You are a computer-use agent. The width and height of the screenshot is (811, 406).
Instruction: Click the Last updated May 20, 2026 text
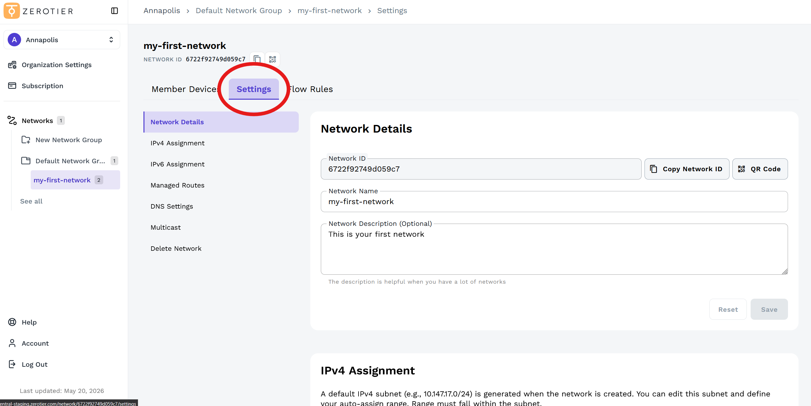pyautogui.click(x=62, y=391)
